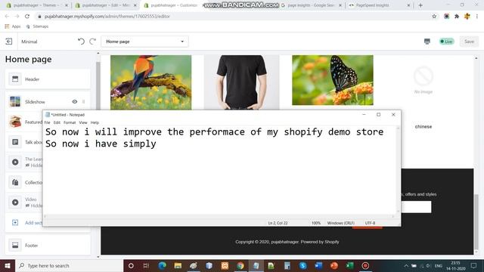Viewport: 484px width, 272px height.
Task: Open Notepad Format menu
Action: pyautogui.click(x=70, y=122)
